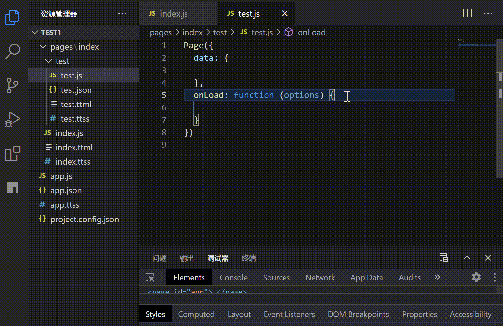Collapse the TEST1 root folder

click(84, 32)
